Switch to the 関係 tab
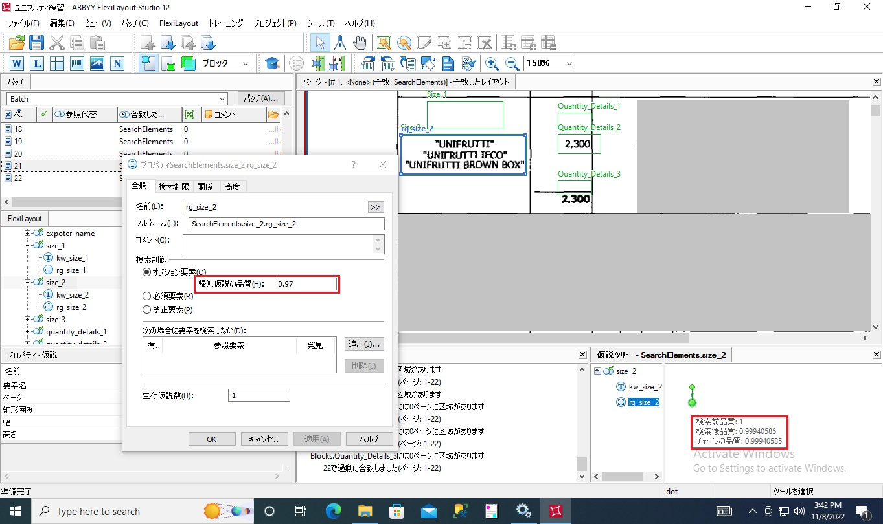The height and width of the screenshot is (524, 883). pos(205,187)
